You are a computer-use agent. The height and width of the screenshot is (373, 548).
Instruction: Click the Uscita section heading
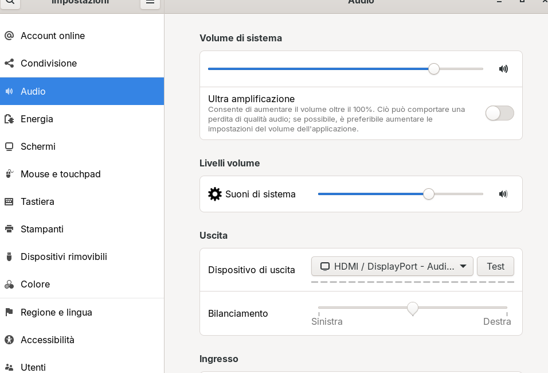click(214, 235)
